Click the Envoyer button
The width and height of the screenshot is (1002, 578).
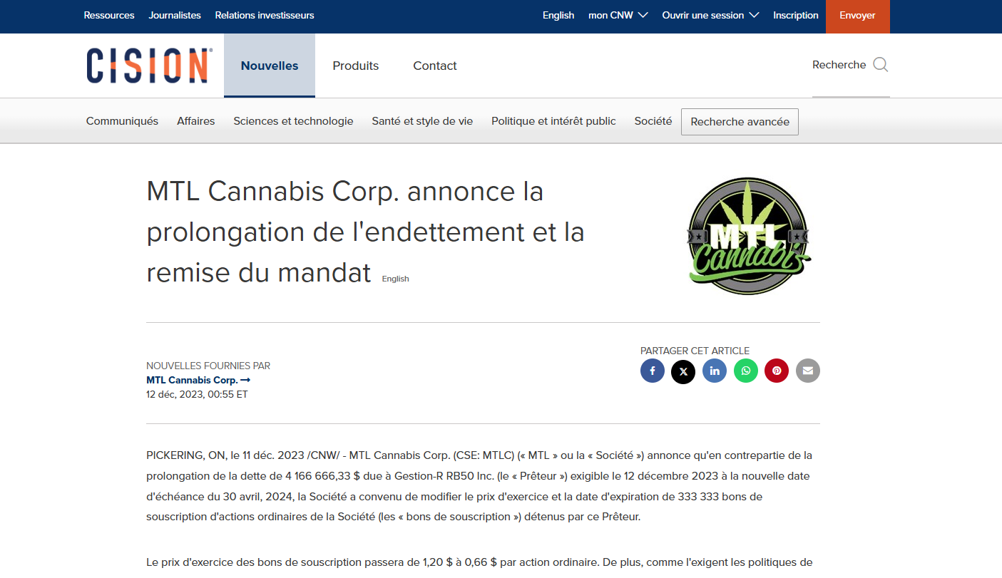coord(858,16)
